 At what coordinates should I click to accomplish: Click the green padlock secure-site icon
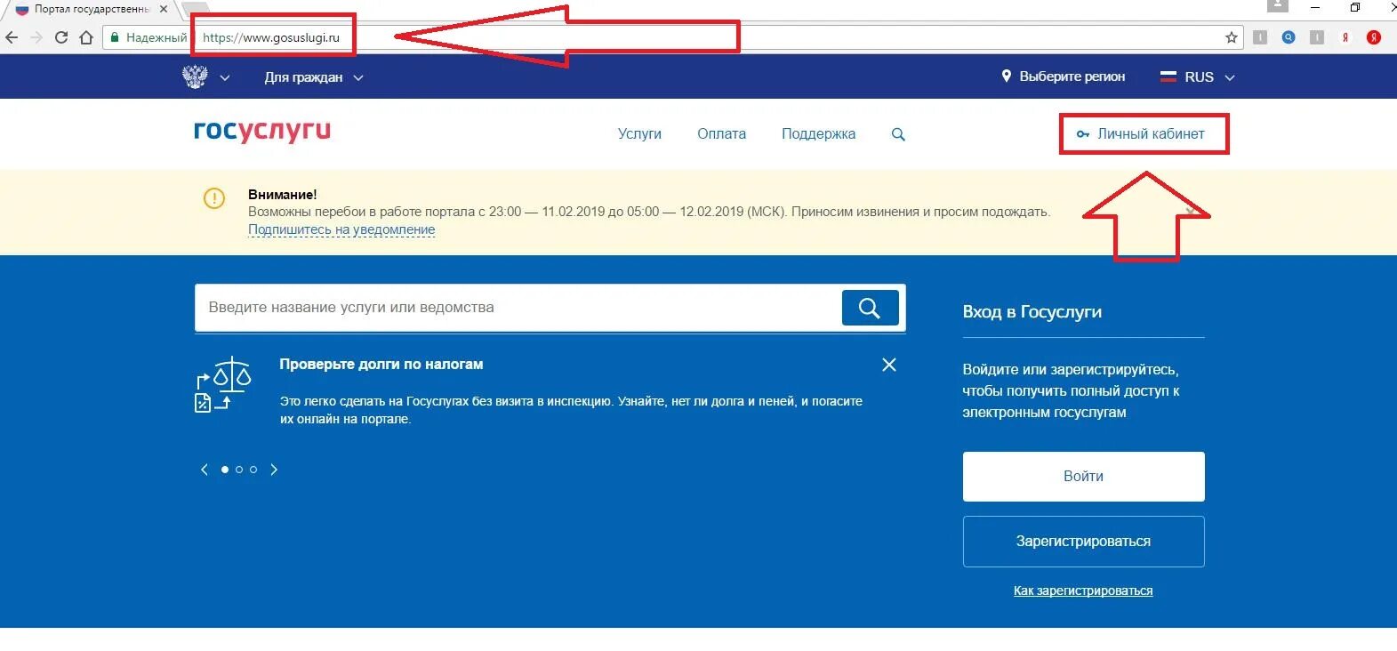115,37
